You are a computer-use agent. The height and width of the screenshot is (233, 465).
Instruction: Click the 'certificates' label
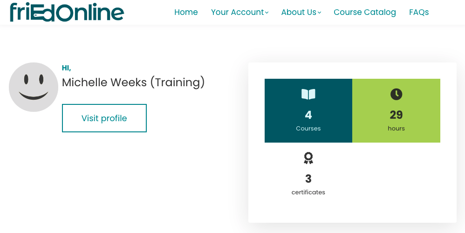click(x=308, y=192)
